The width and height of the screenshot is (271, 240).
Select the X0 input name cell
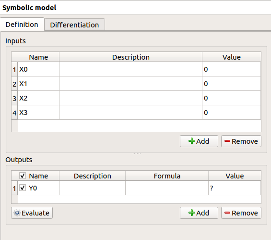(38, 69)
